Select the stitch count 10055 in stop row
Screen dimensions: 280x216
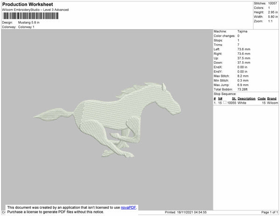click(231, 103)
